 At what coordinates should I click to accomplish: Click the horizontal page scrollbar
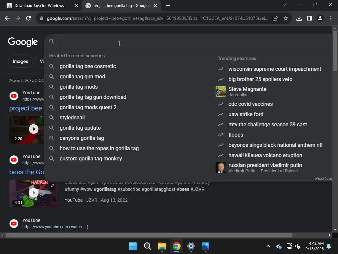[x=149, y=235]
